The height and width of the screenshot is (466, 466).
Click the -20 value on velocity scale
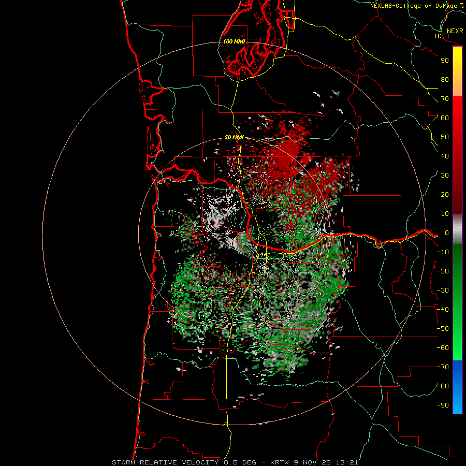click(443, 271)
